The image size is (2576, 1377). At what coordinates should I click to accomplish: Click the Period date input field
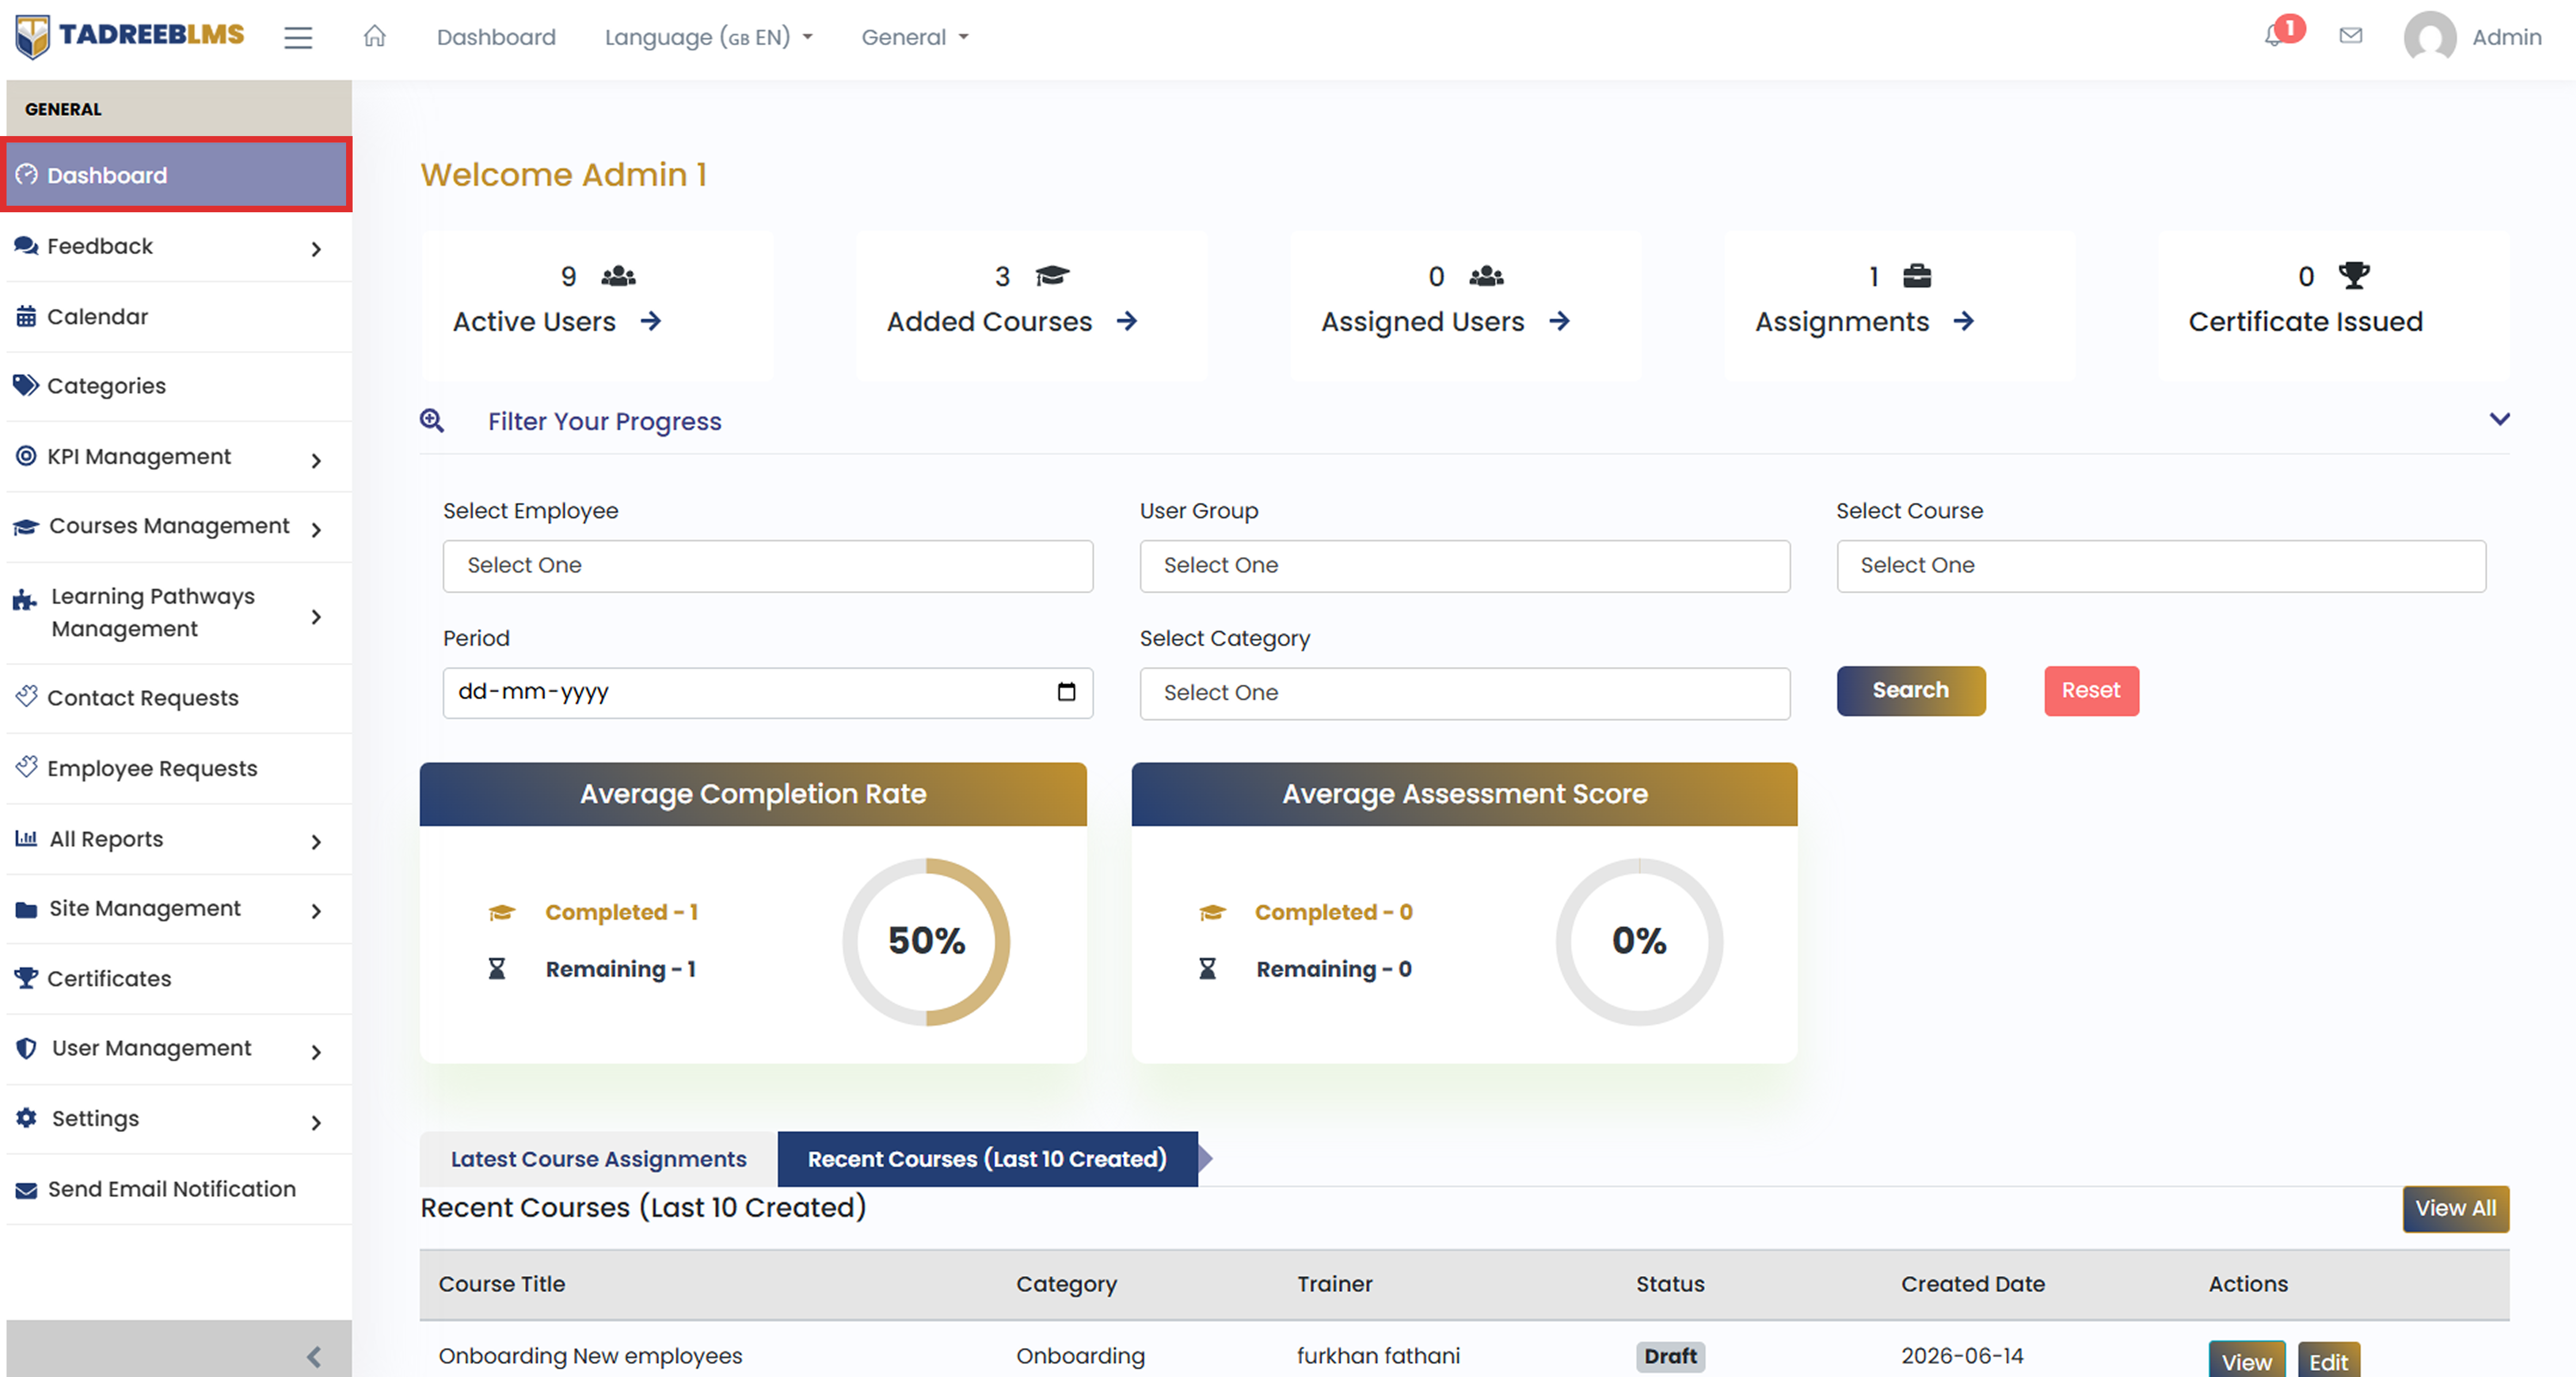(768, 693)
